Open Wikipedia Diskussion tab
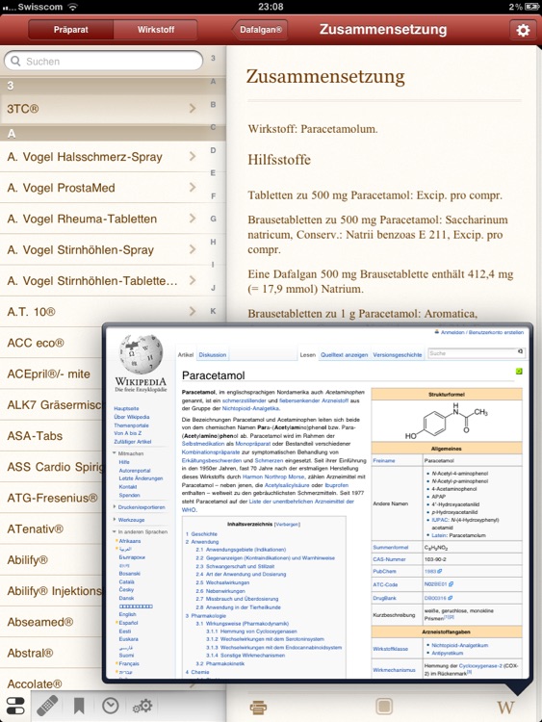Image resolution: width=542 pixels, height=722 pixels. pos(213,354)
